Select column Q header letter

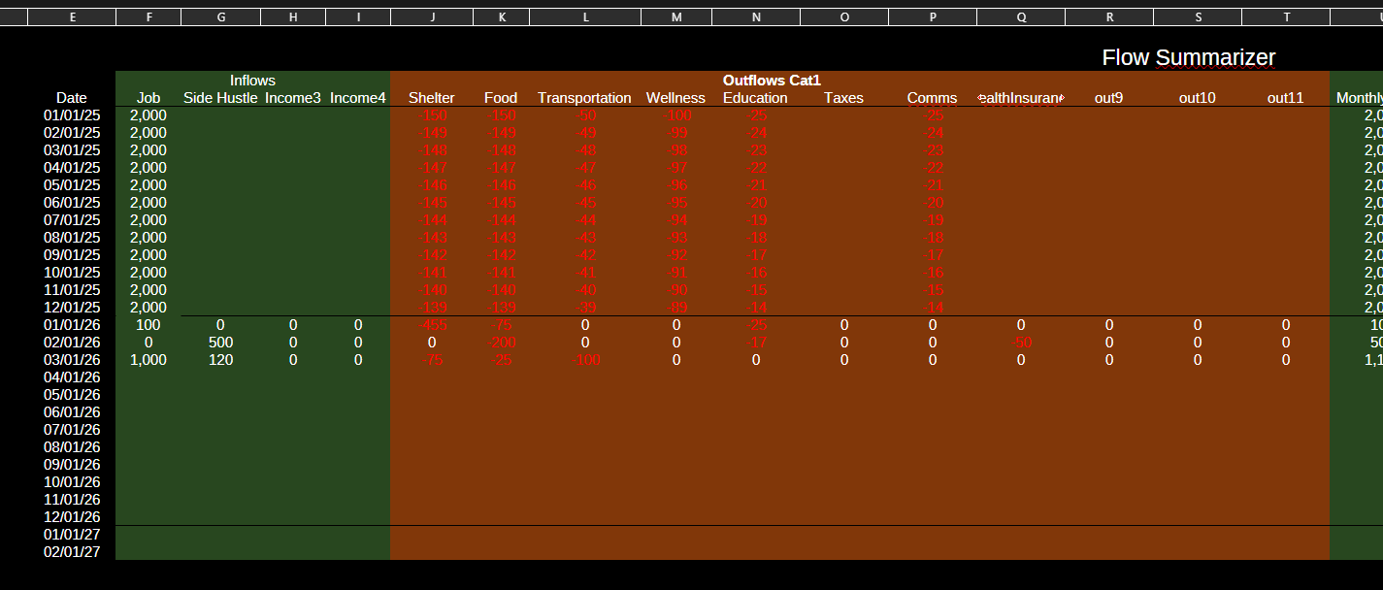[x=1020, y=17]
